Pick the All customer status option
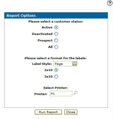Viewport: 113px width, 119px height. [x=56, y=47]
